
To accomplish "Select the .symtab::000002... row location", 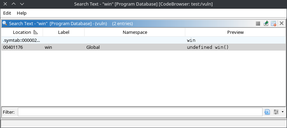I will (x=22, y=40).
